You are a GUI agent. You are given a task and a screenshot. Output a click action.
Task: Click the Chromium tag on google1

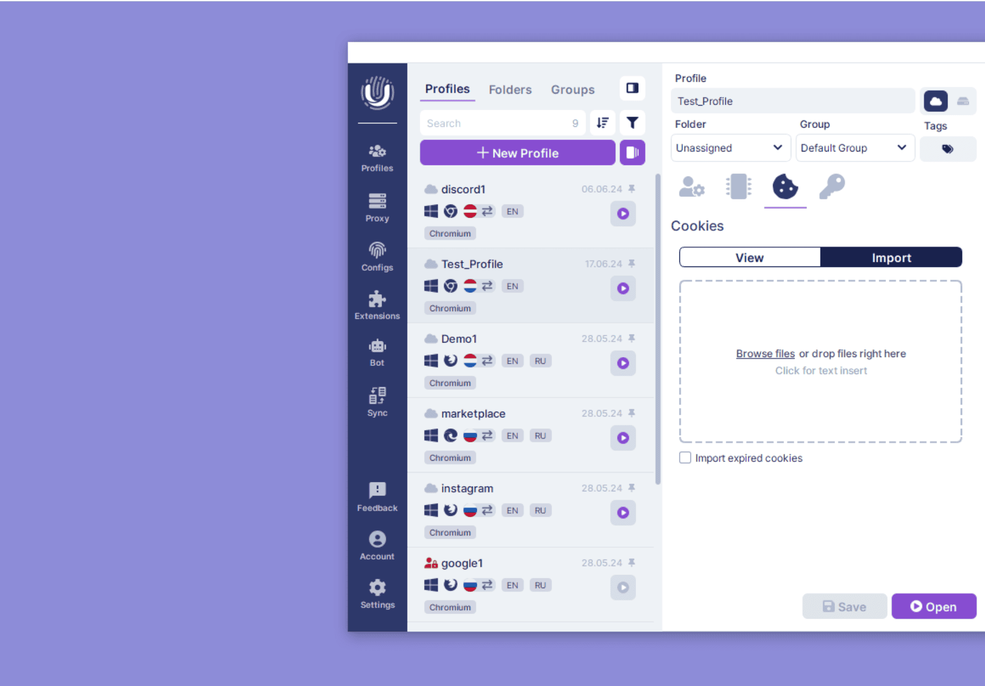(450, 607)
